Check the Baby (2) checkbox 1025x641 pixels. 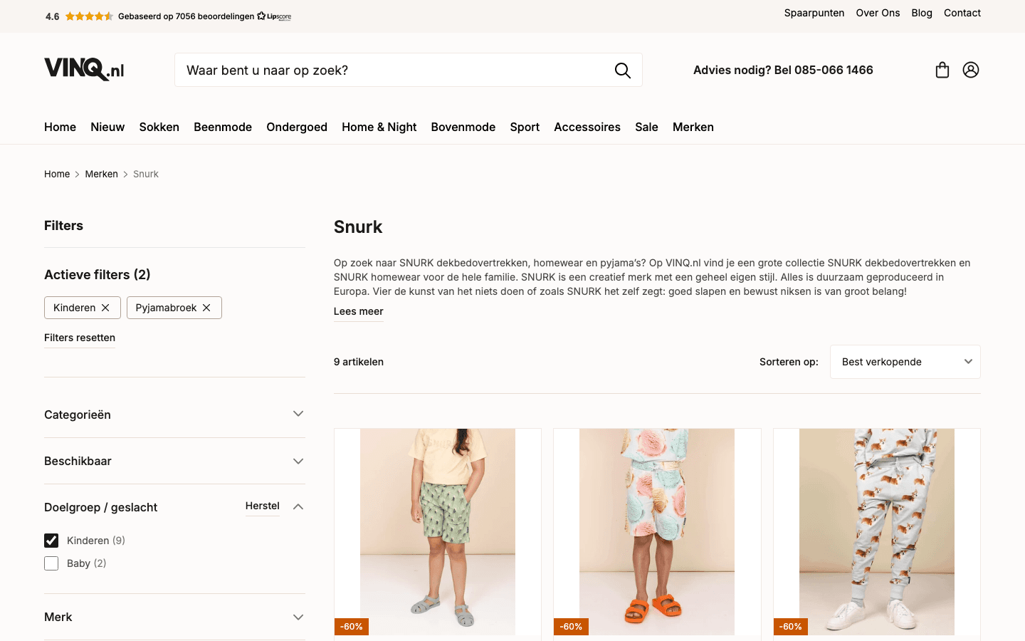(51, 563)
